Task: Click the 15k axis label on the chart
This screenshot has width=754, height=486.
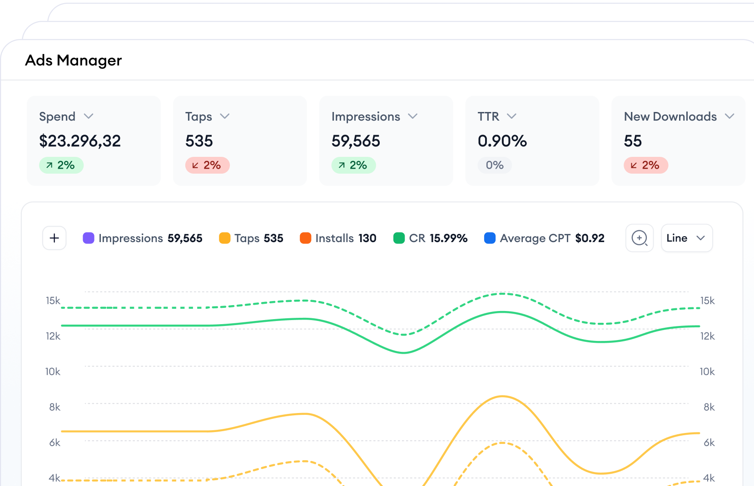Action: click(54, 301)
